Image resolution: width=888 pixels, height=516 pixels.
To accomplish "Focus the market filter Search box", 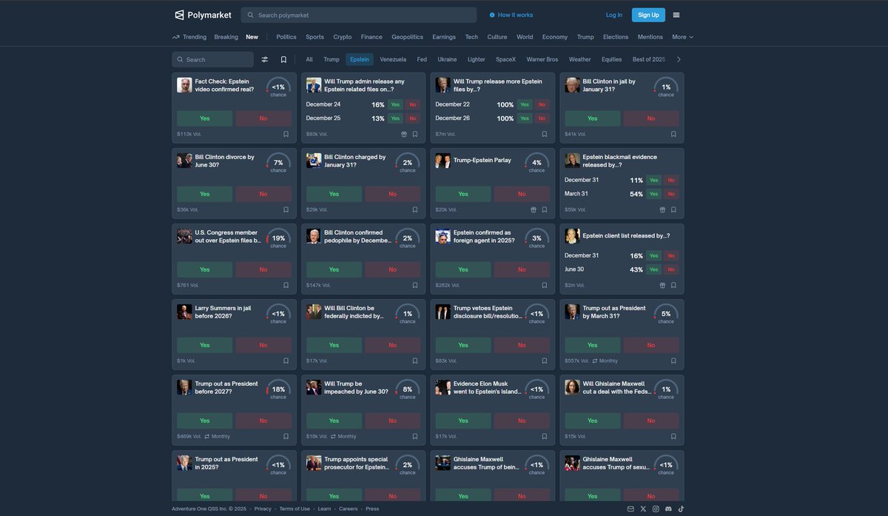I will click(213, 59).
